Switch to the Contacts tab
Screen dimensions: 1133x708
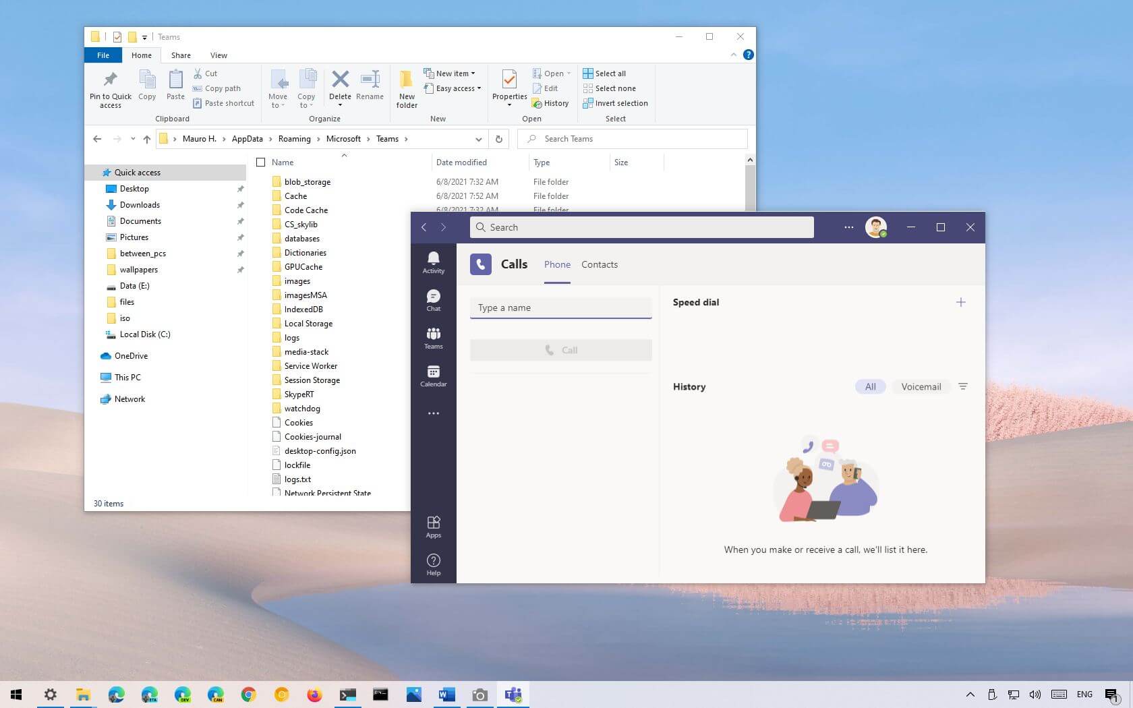pyautogui.click(x=599, y=264)
